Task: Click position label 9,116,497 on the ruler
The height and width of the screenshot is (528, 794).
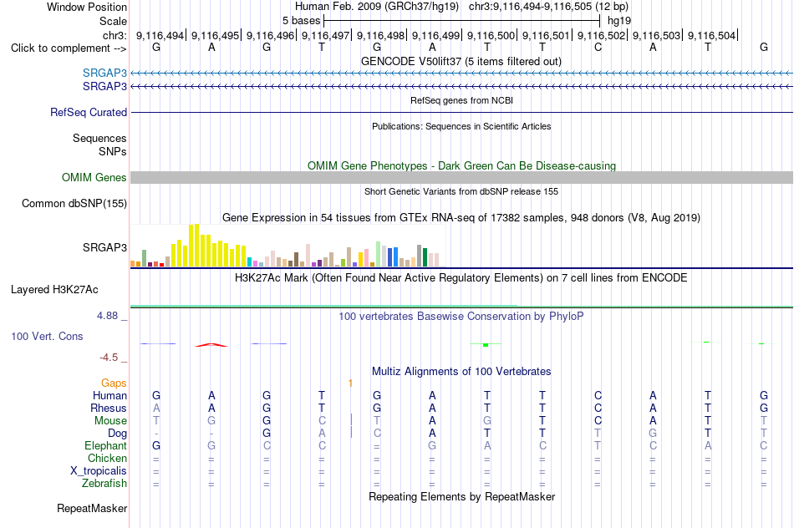Action: pos(326,35)
